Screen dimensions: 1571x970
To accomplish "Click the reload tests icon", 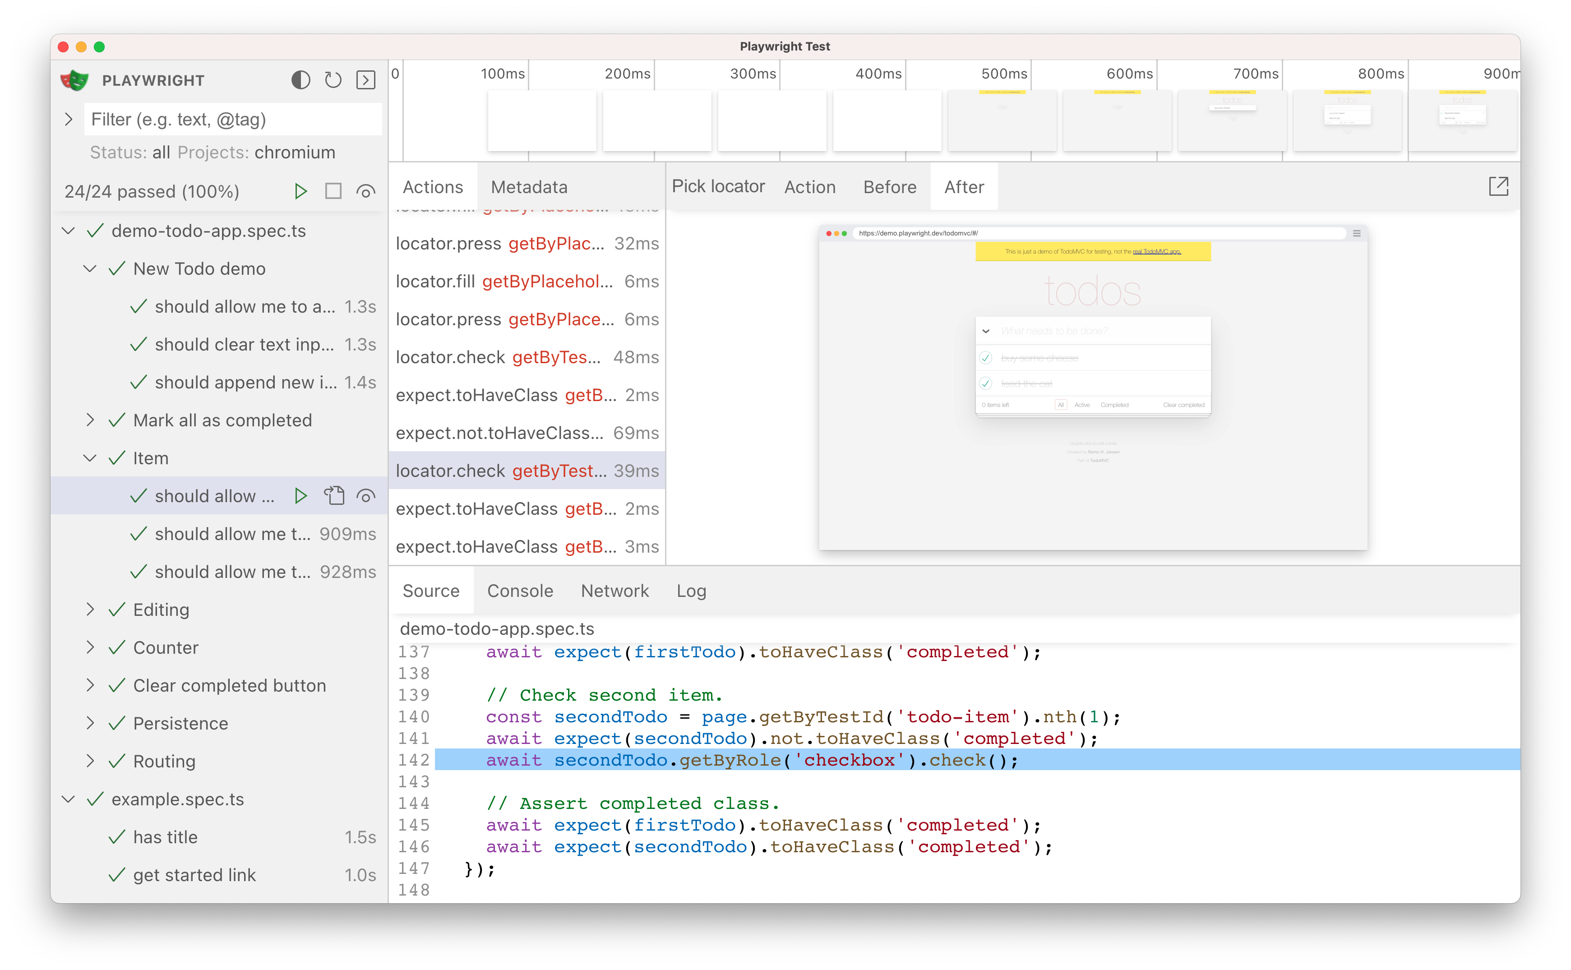I will 333,80.
